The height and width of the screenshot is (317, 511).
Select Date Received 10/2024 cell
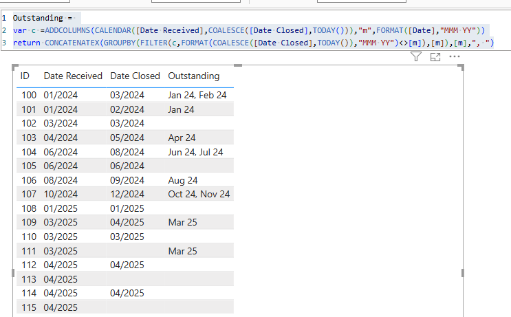click(61, 194)
